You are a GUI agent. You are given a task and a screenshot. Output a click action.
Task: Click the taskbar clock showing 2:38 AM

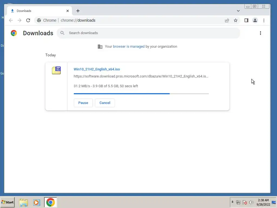click(x=263, y=202)
